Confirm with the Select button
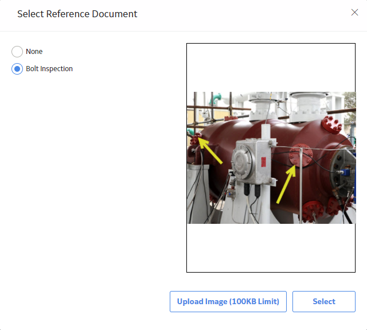 324,301
